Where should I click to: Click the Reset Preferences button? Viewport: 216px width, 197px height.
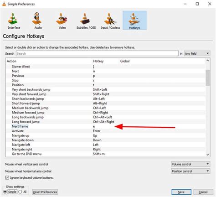pos(45,192)
